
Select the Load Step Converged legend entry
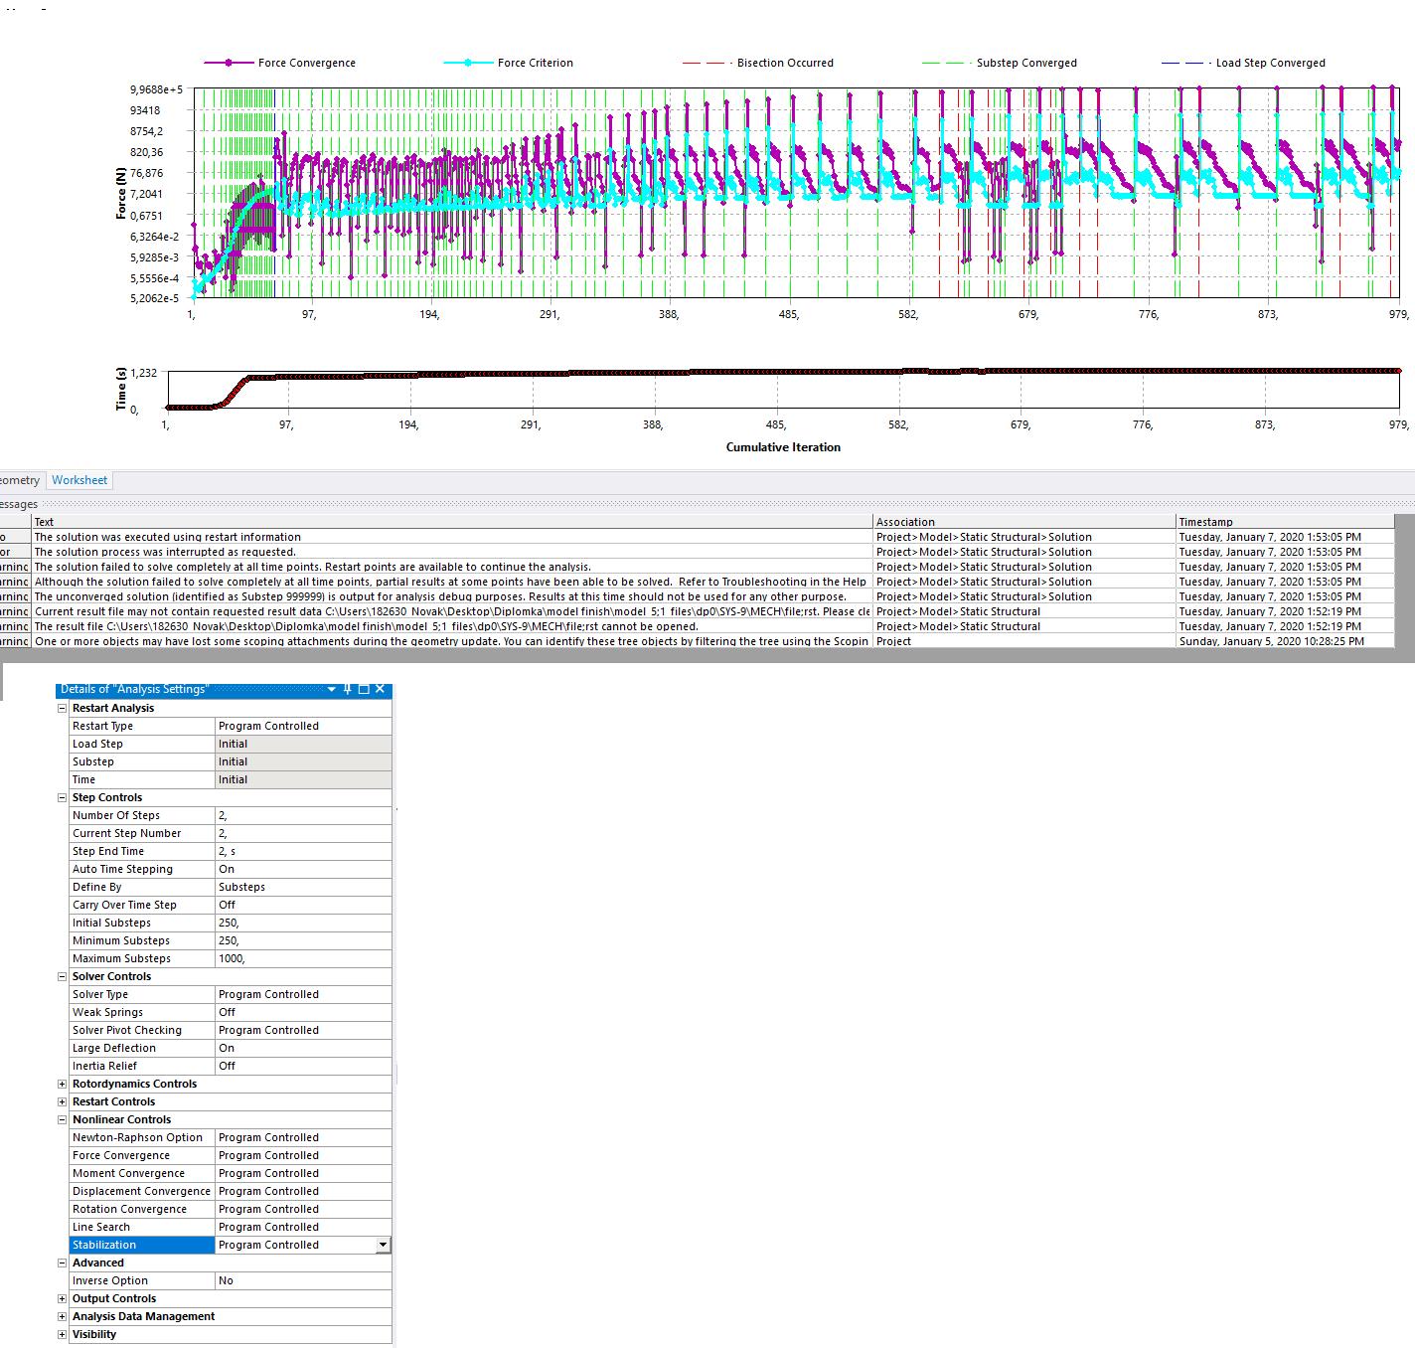[x=1243, y=63]
